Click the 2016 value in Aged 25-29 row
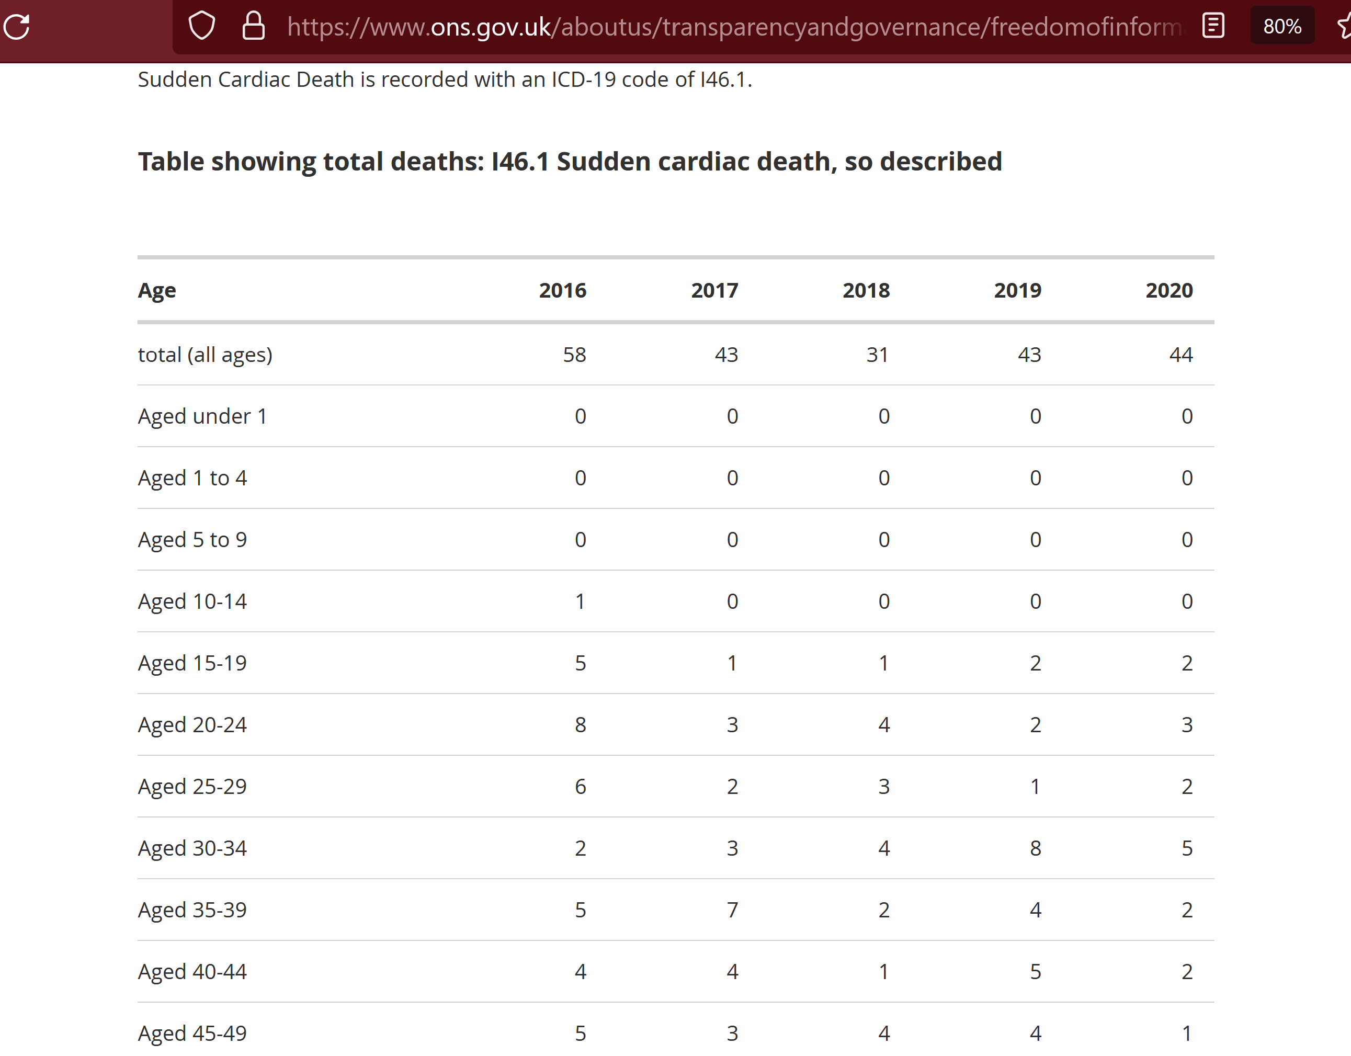This screenshot has width=1351, height=1056. (x=580, y=786)
